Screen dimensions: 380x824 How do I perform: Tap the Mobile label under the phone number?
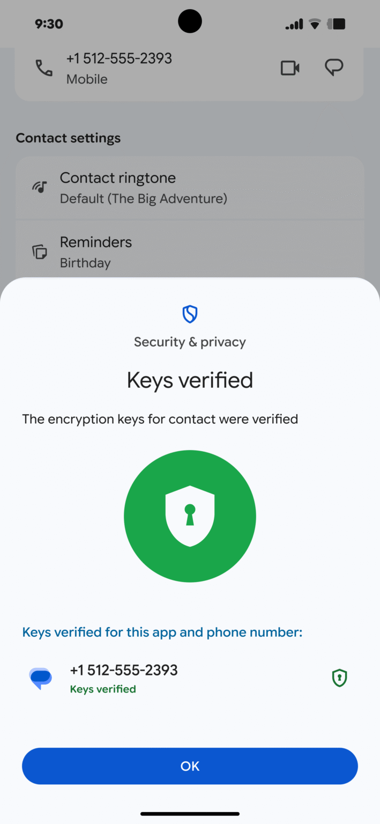pyautogui.click(x=87, y=79)
